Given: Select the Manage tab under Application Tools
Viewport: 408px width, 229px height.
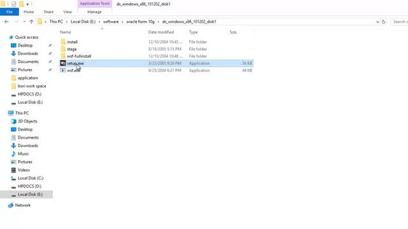Looking at the screenshot, I should (94, 12).
